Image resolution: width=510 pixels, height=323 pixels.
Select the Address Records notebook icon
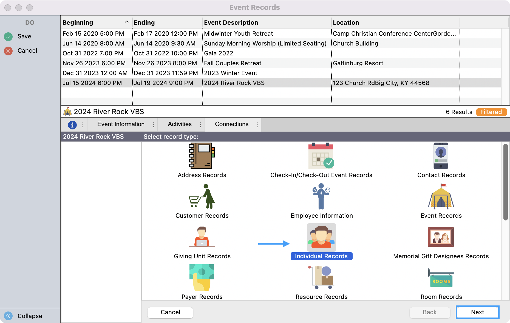(202, 156)
